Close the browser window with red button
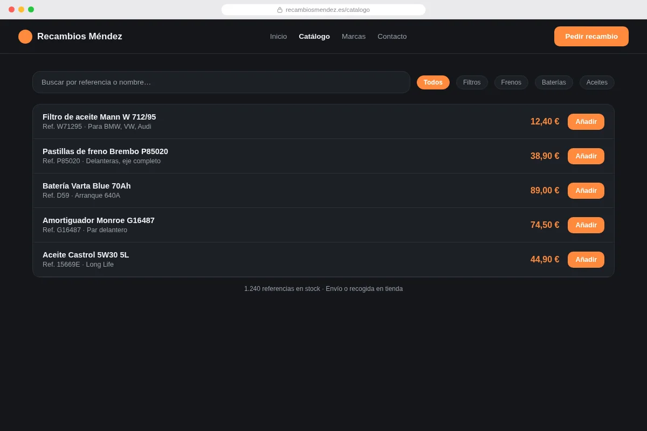The width and height of the screenshot is (647, 431). [11, 10]
